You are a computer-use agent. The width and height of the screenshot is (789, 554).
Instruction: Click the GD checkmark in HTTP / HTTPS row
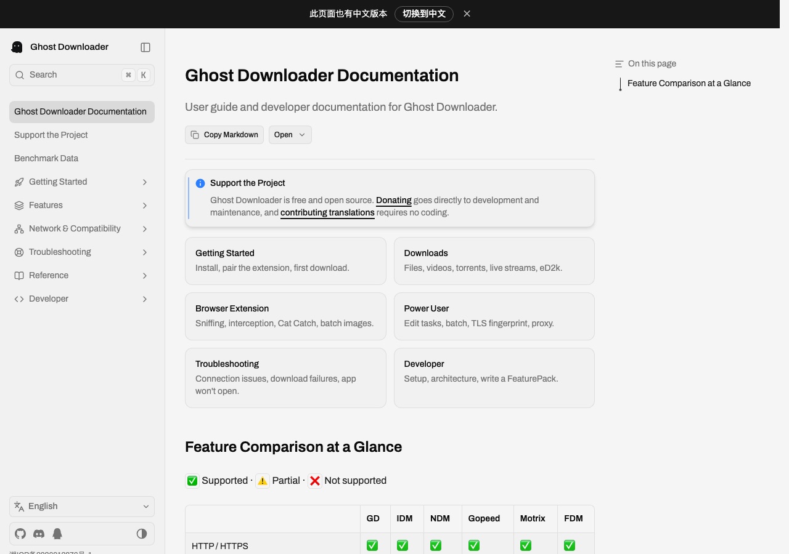[372, 545]
